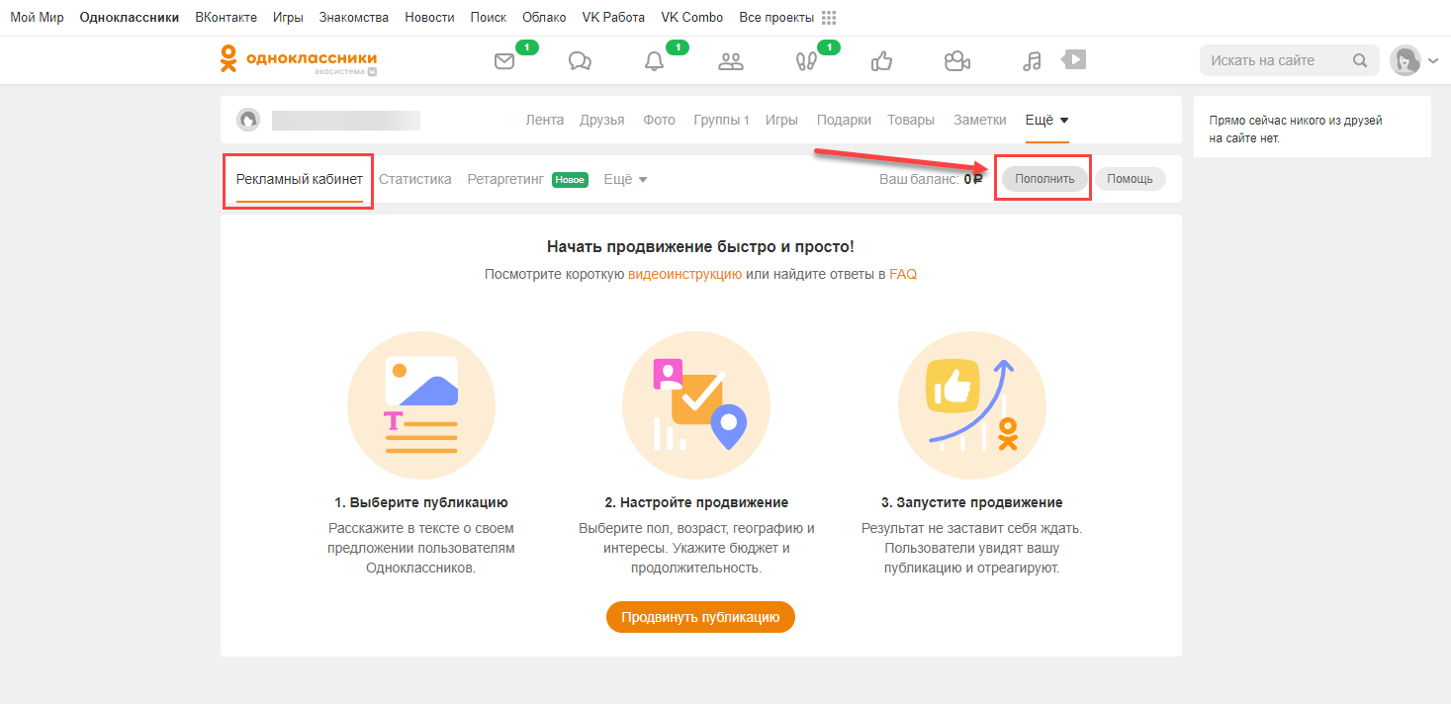Open the 'Заметки' tab
This screenshot has width=1451, height=704.
click(980, 120)
